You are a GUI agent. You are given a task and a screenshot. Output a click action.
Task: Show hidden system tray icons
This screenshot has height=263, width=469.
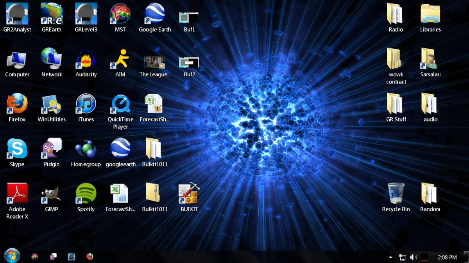tap(391, 257)
